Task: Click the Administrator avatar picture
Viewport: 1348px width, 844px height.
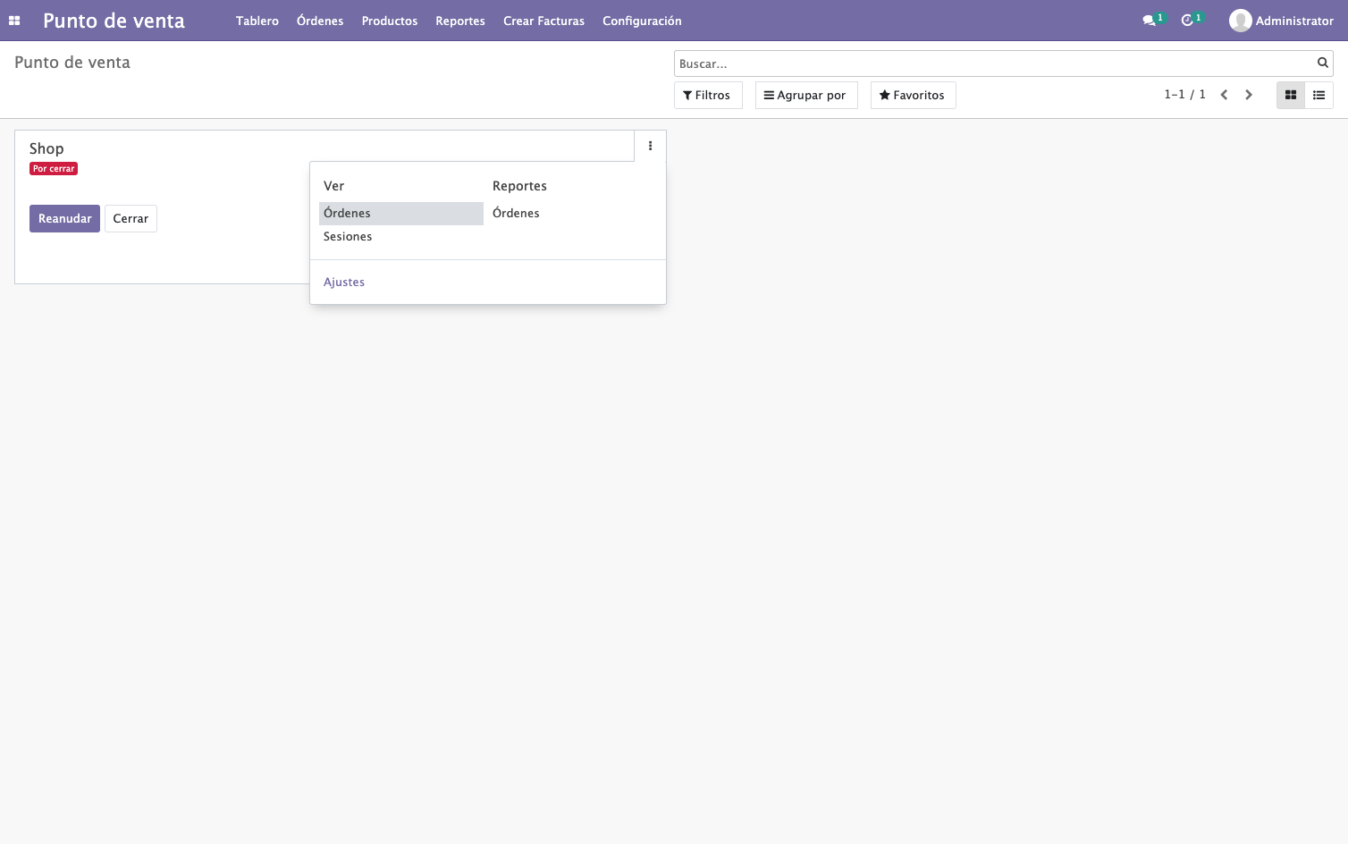Action: [x=1240, y=21]
